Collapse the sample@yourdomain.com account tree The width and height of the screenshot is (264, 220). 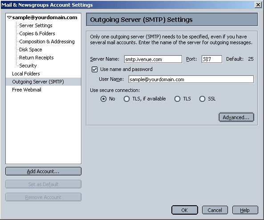coord(9,17)
